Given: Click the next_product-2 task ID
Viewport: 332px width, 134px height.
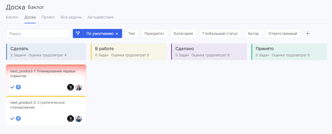Looking at the screenshot, I should (x=23, y=103).
